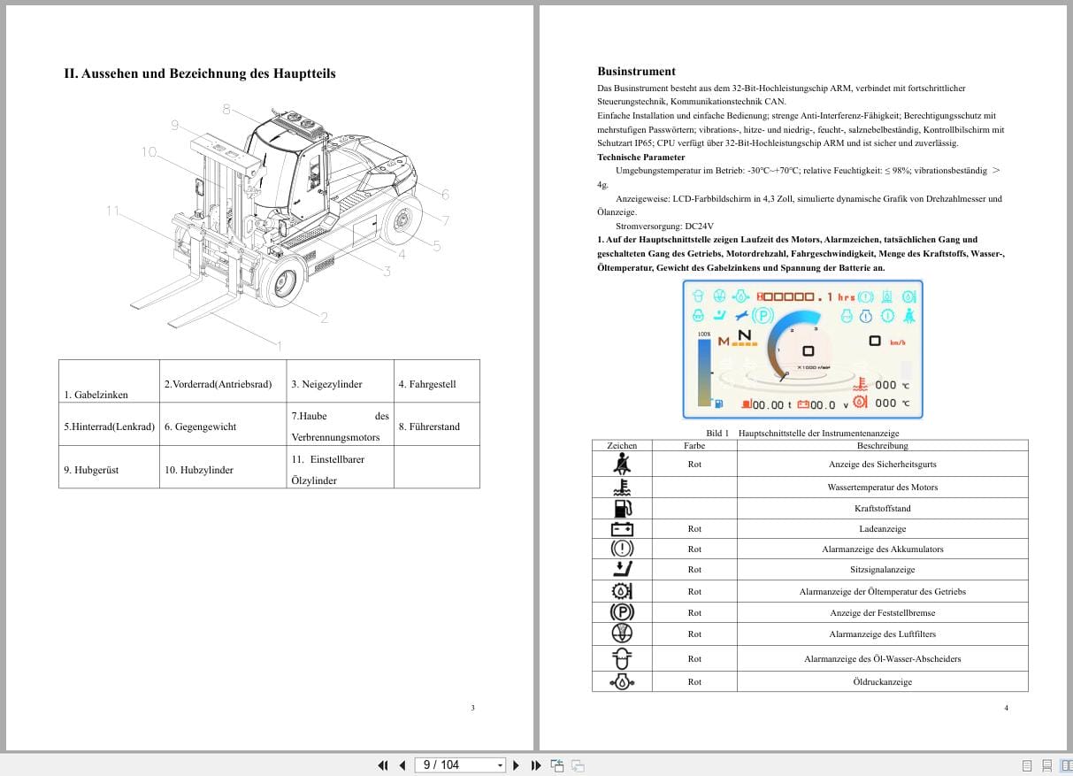This screenshot has height=776, width=1073.
Task: Go forward to the next view
Action: coord(576,764)
